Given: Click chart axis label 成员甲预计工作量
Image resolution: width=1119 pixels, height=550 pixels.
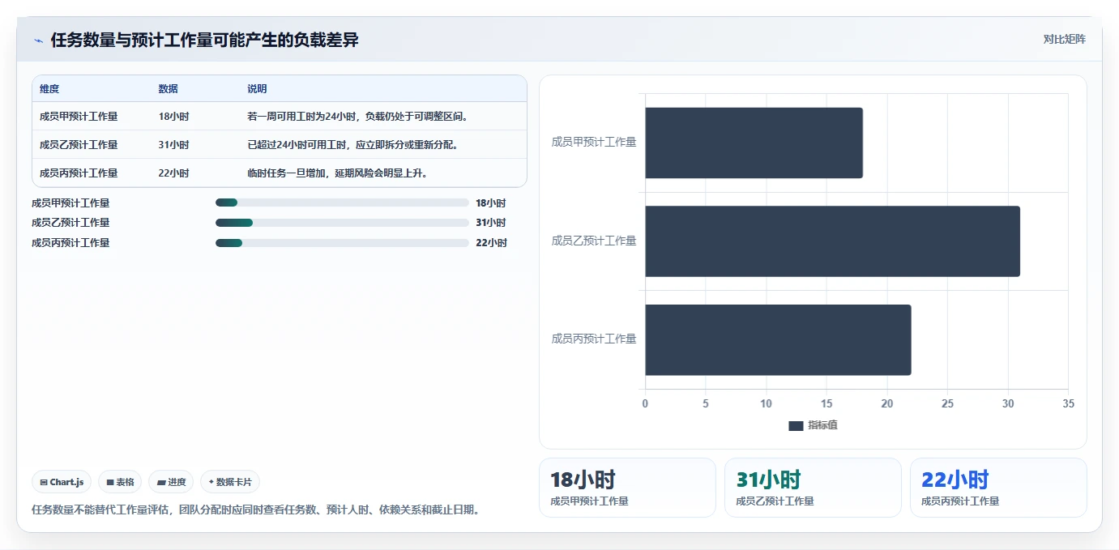Looking at the screenshot, I should 594,143.
